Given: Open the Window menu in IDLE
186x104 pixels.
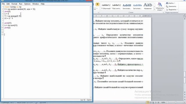Looking at the screenshot, I should point(35,4).
